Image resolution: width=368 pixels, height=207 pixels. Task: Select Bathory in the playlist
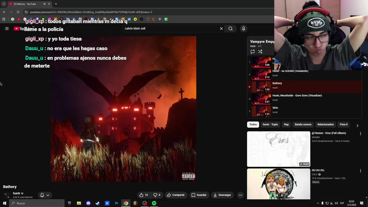pyautogui.click(x=305, y=87)
